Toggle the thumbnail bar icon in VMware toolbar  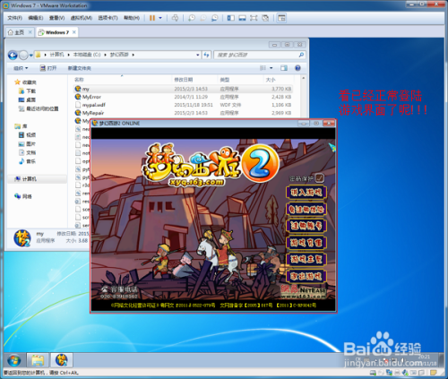[x=242, y=18]
